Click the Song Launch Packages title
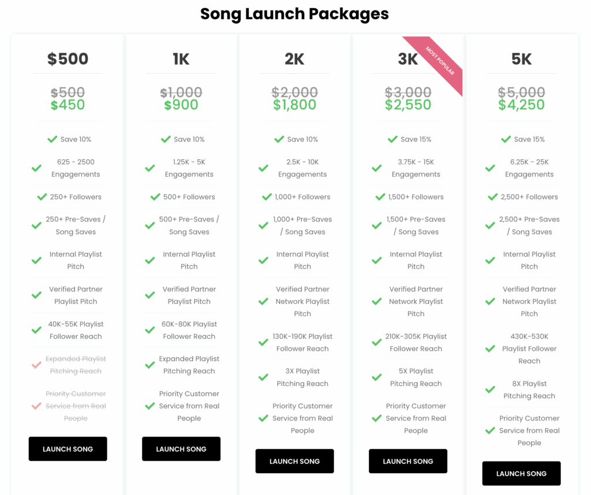This screenshot has width=591, height=495. click(x=294, y=14)
